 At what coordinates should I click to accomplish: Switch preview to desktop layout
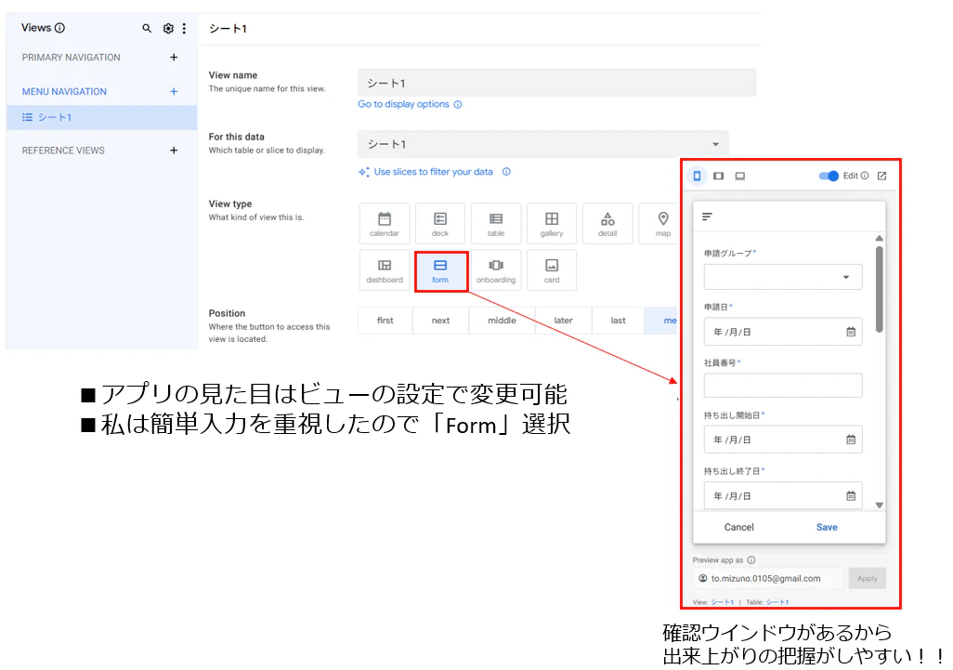(x=739, y=176)
